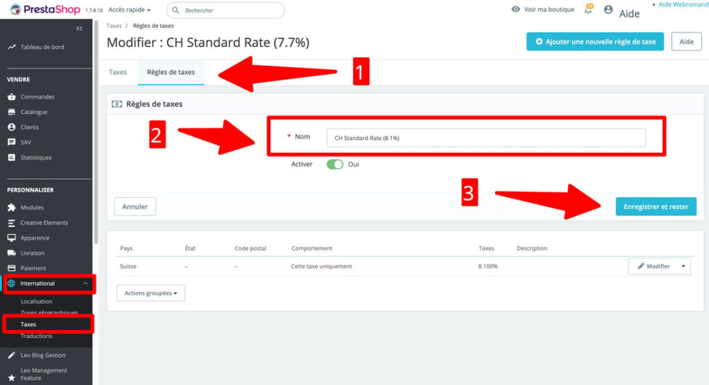Image resolution: width=709 pixels, height=385 pixels.
Task: Click the Commandes basket icon in sidebar
Action: pos(12,97)
